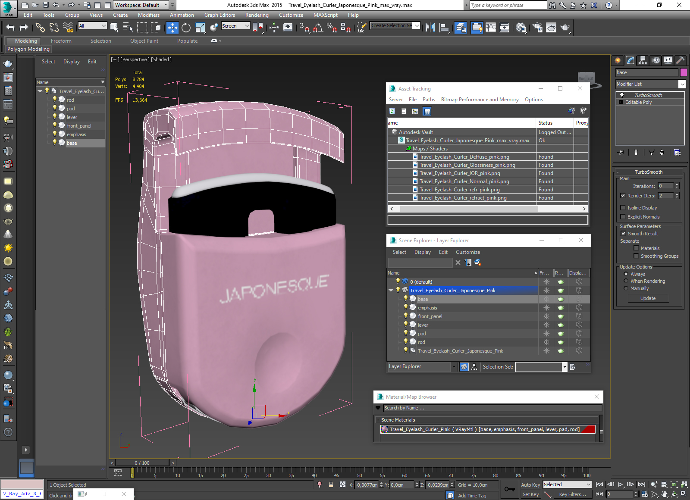Click Remove modifier from stack trash icon

662,152
